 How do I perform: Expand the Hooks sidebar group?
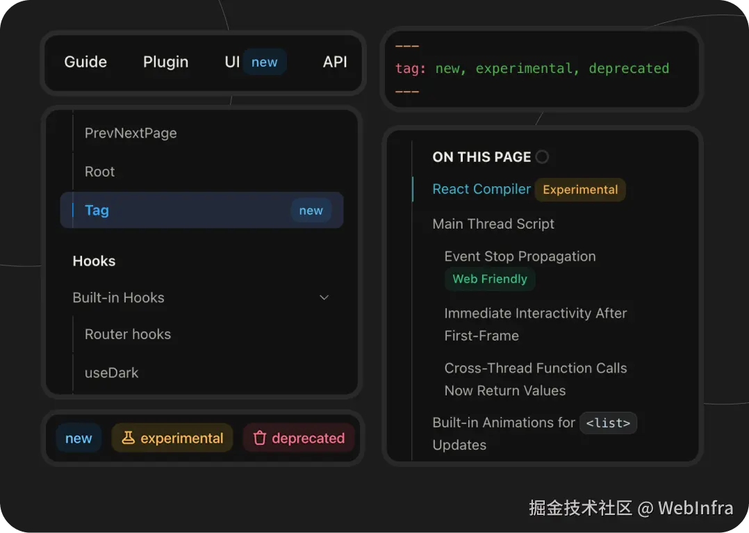tap(94, 261)
